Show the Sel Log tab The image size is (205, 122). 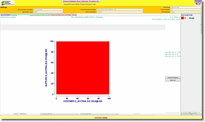[74, 15]
